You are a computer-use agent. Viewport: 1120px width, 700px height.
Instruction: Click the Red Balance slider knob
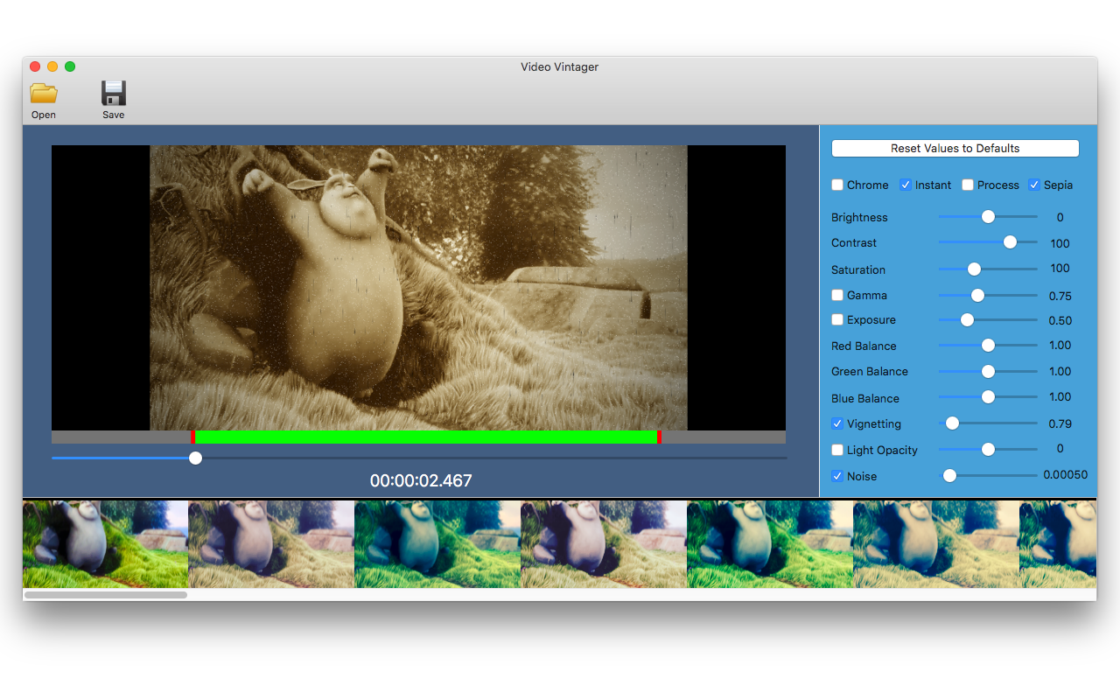coord(988,346)
